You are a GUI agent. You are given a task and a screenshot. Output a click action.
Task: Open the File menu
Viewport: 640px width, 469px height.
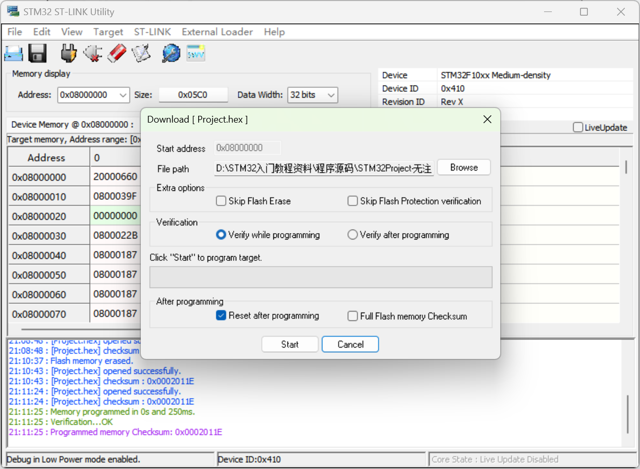click(x=15, y=32)
